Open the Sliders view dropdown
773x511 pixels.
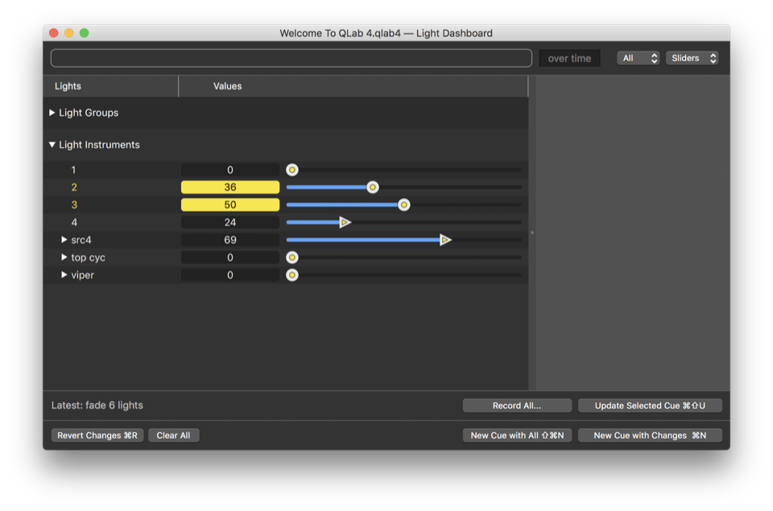point(692,58)
